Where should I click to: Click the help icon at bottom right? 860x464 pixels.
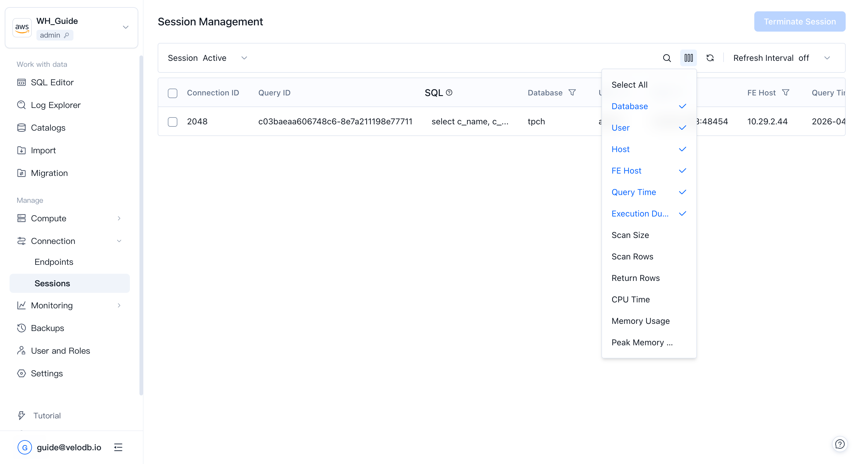tap(840, 444)
